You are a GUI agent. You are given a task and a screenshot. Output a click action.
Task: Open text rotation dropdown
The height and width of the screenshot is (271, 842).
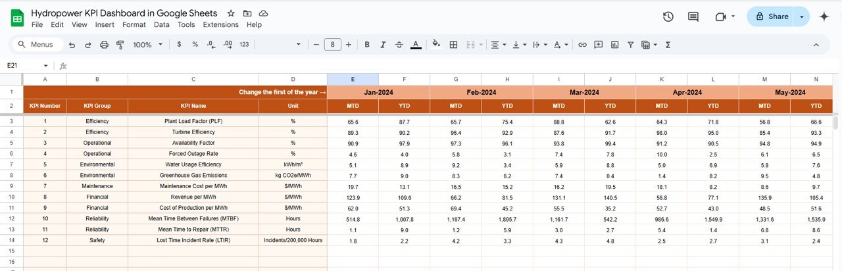pos(560,45)
